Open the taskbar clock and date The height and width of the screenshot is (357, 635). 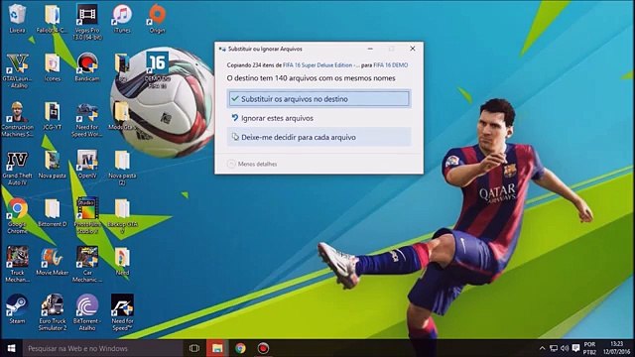pos(616,348)
